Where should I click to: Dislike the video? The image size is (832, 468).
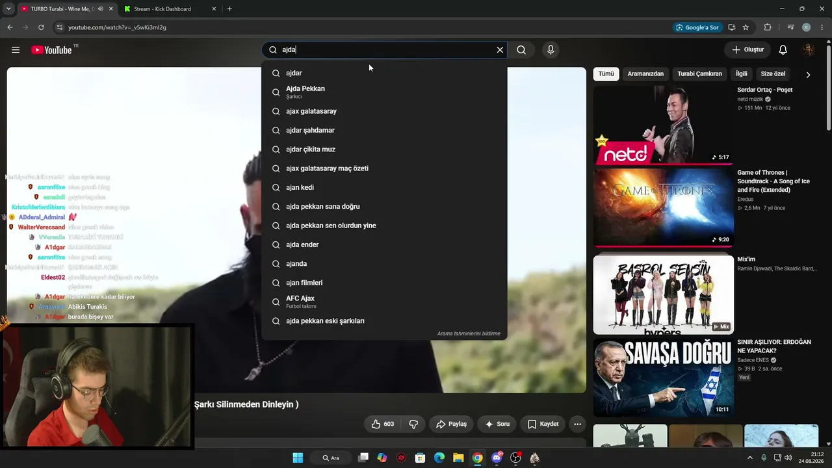[x=413, y=424]
